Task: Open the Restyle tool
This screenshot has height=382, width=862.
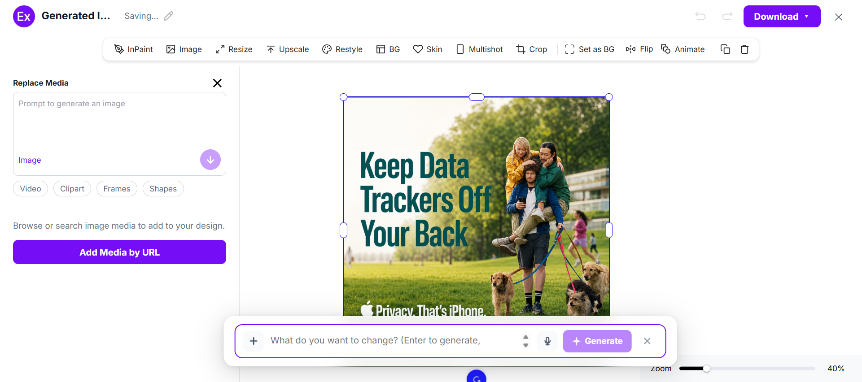Action: [342, 49]
